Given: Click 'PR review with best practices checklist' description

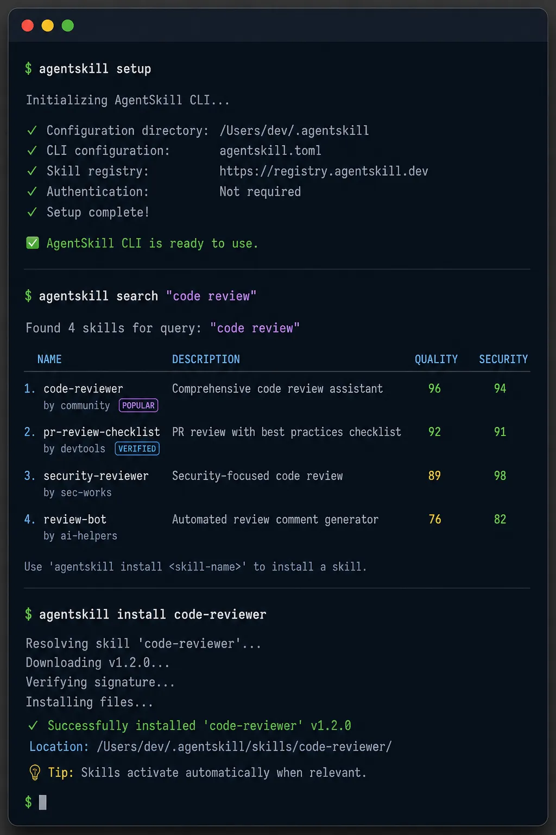Looking at the screenshot, I should 287,432.
